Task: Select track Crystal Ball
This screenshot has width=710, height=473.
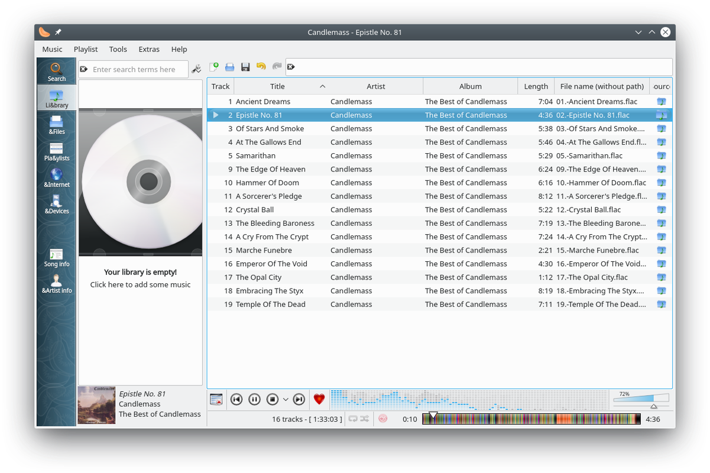Action: 440,210
